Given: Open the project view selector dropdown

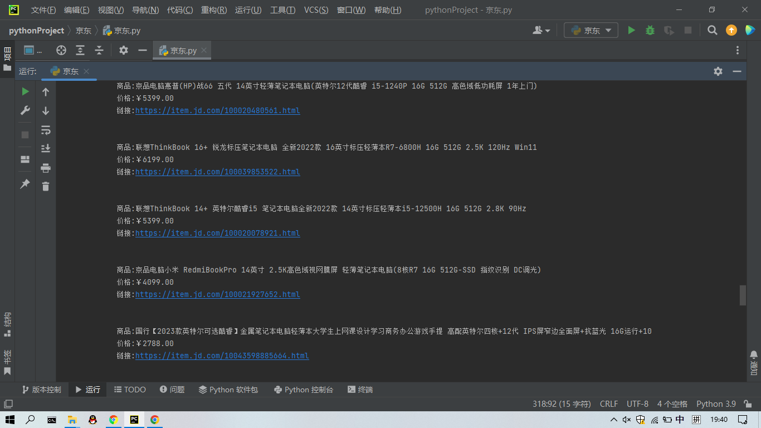Looking at the screenshot, I should (x=33, y=50).
